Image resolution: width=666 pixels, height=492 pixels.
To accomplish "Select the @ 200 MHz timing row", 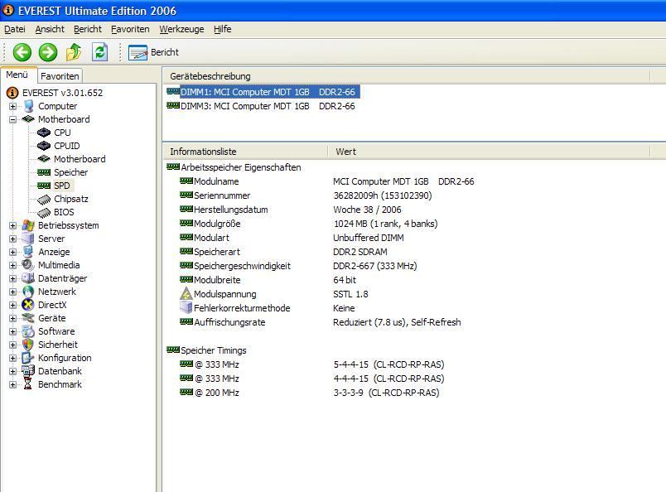I will [310, 393].
